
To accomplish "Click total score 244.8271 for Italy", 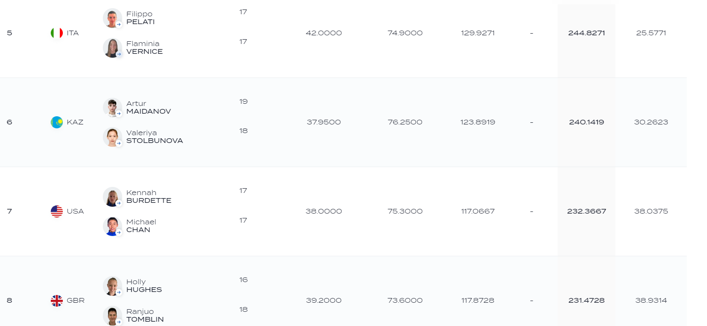I will [x=587, y=33].
